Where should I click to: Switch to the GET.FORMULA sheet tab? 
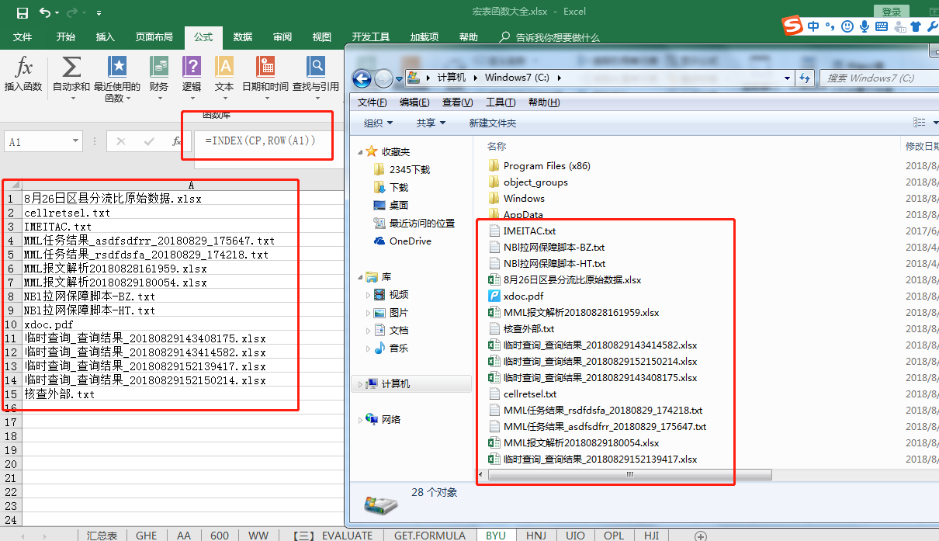[x=430, y=536]
